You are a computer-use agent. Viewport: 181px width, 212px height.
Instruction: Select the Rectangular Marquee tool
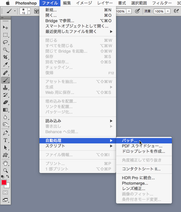point(5,35)
